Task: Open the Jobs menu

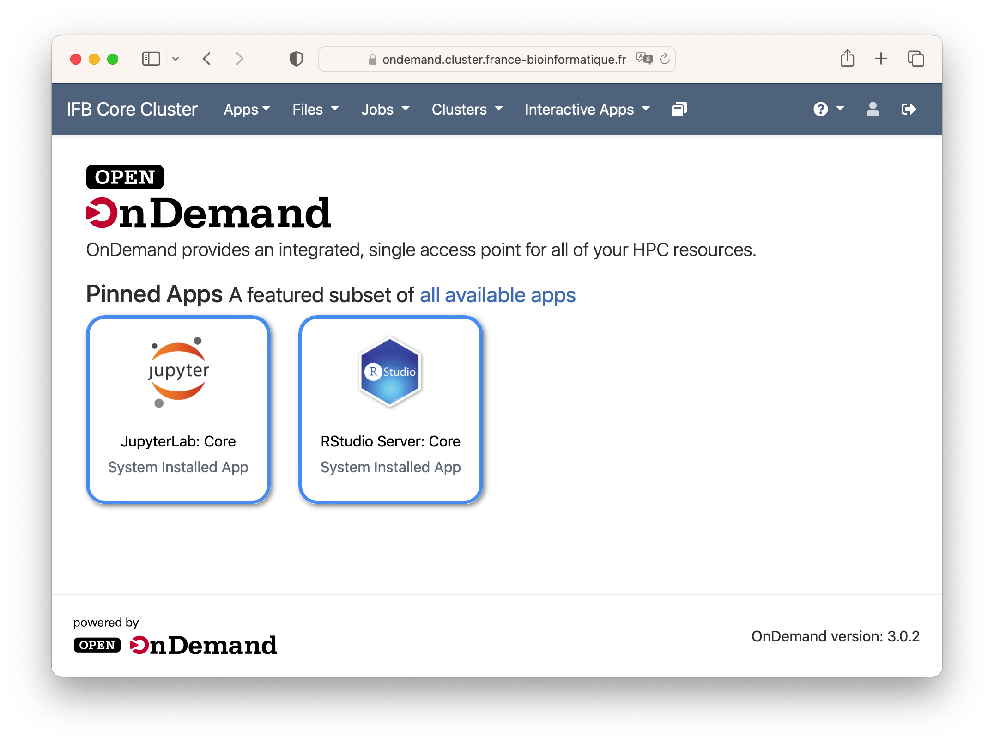Action: point(383,110)
